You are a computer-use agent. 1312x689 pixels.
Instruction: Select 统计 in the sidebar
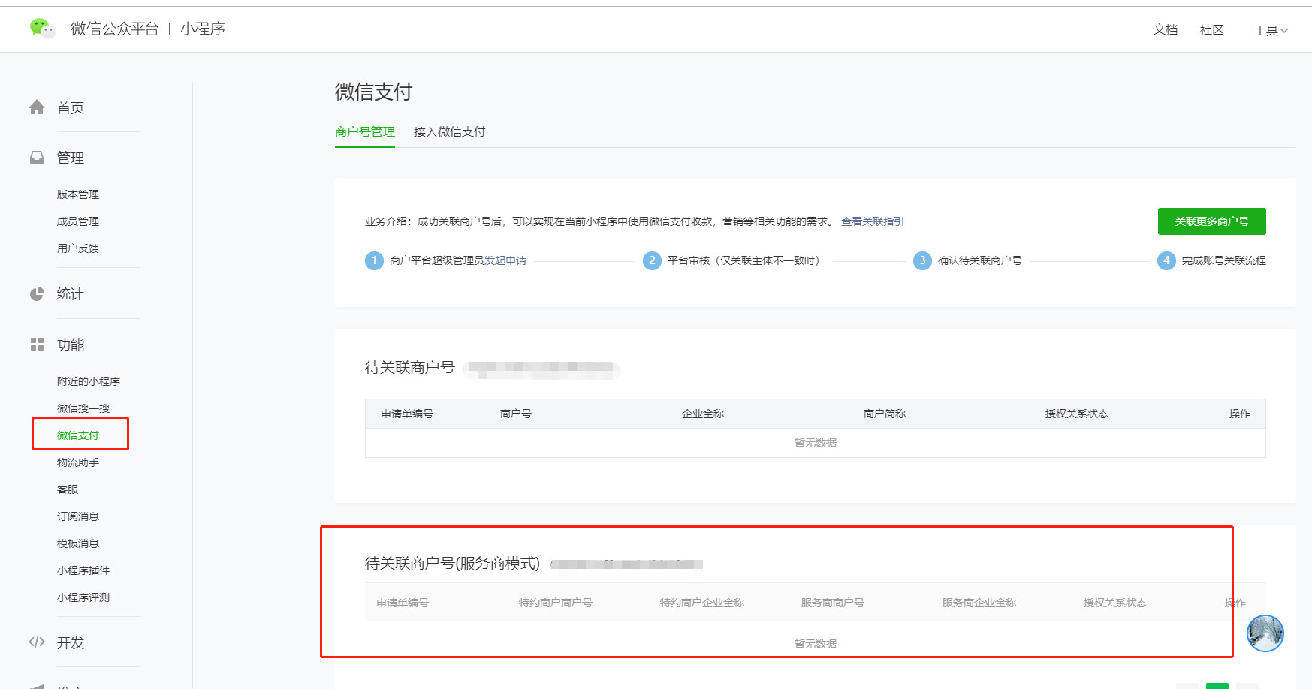click(71, 294)
